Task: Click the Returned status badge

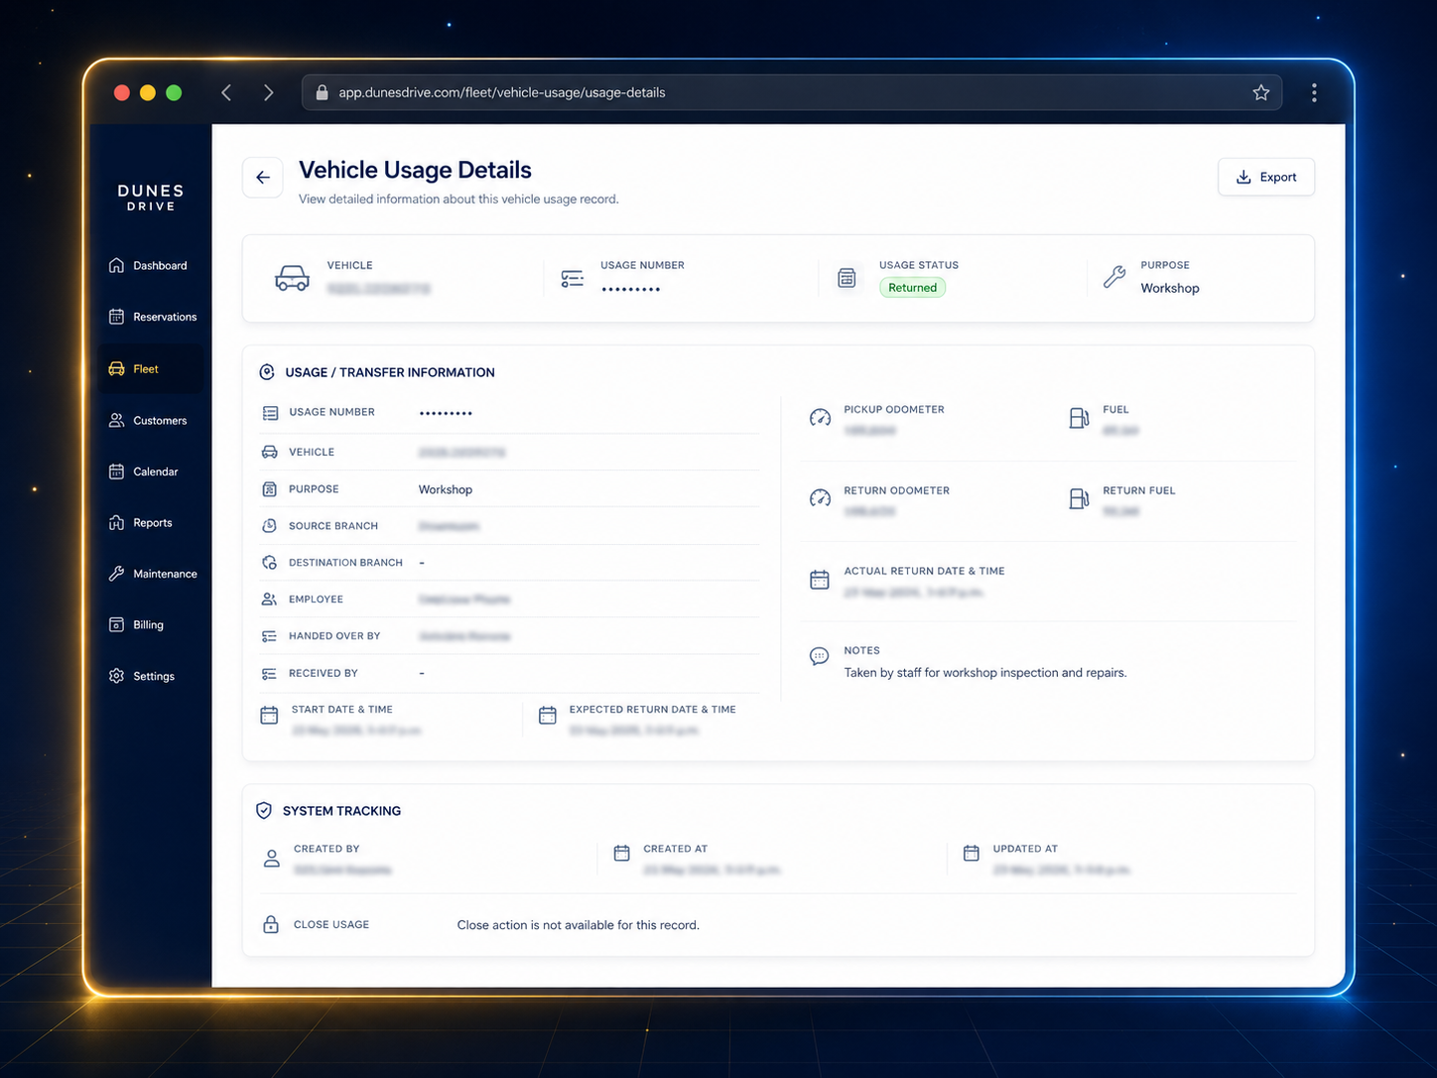Action: point(912,288)
